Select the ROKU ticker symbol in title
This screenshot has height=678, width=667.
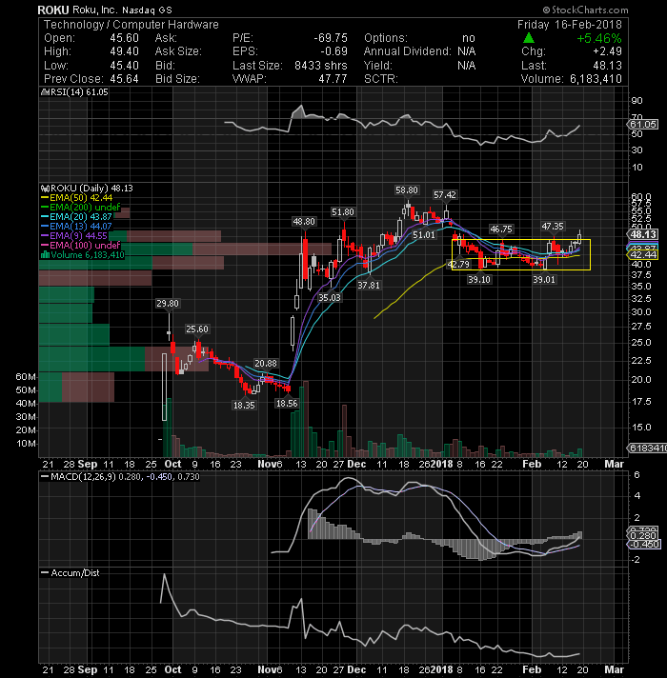point(53,10)
